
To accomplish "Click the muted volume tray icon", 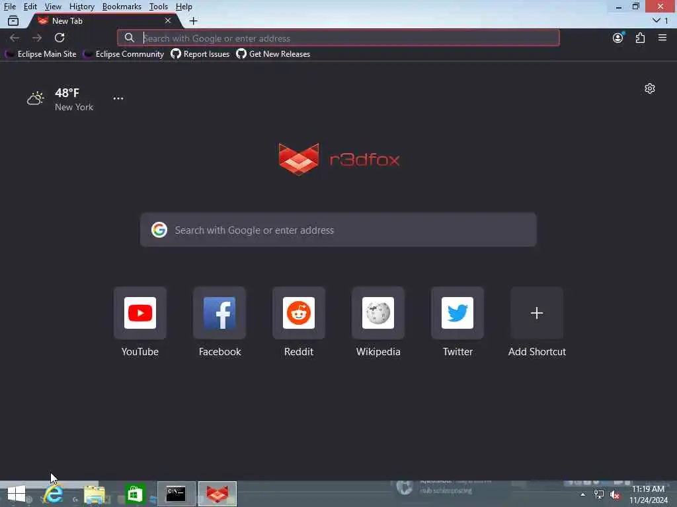I will [x=615, y=494].
